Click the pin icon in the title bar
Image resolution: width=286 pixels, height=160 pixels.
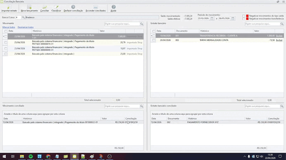pos(278,2)
